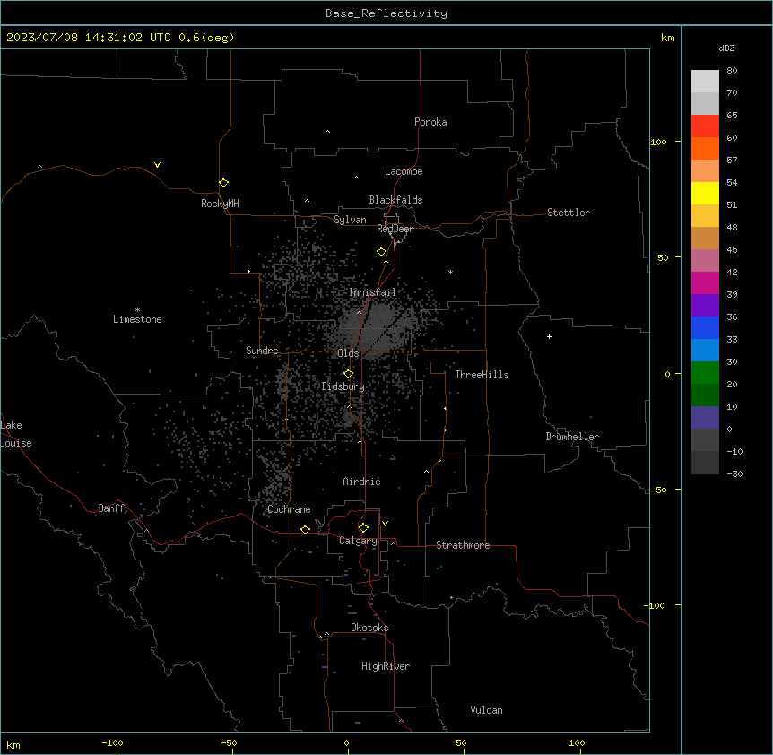Click the Cochrane town label
Screen dimensions: 773x755
coord(289,509)
